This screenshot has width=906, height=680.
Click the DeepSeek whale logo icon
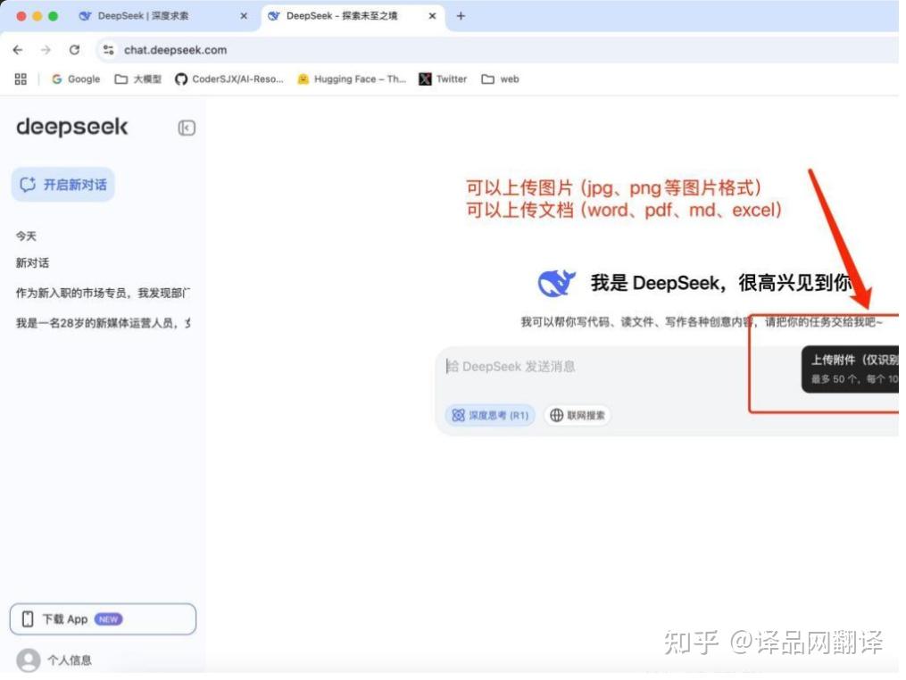click(556, 283)
